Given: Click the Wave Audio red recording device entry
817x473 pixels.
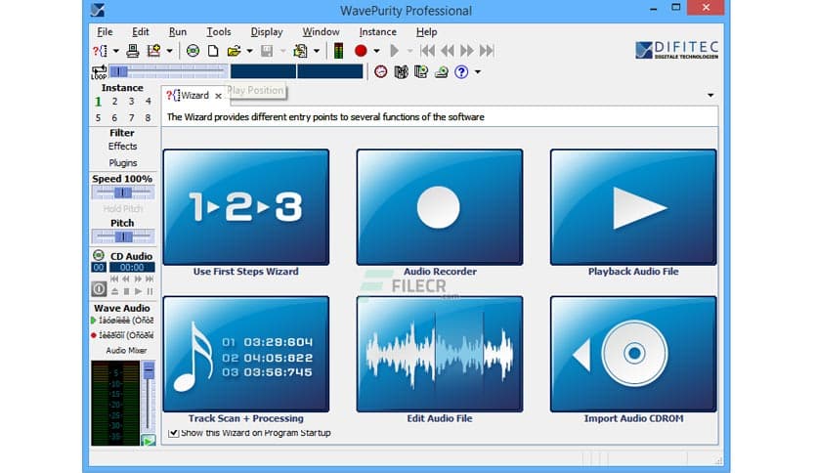Looking at the screenshot, I should point(123,335).
